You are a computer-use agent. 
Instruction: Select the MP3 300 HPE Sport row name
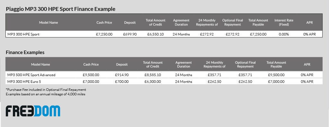[23, 34]
